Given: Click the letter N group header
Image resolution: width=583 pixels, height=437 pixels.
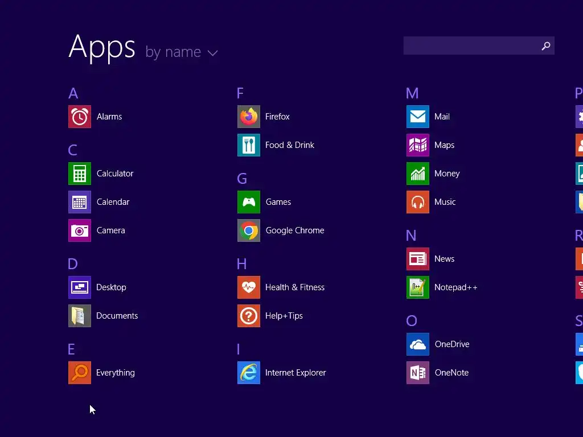Looking at the screenshot, I should (x=411, y=236).
